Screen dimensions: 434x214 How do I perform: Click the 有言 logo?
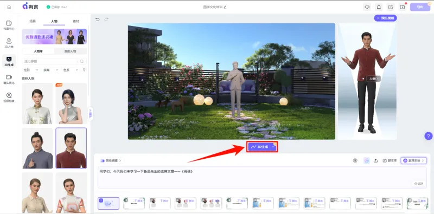tap(30, 7)
